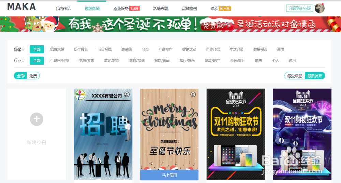
Task: Open 企业服务 menu item
Action: 121,9
